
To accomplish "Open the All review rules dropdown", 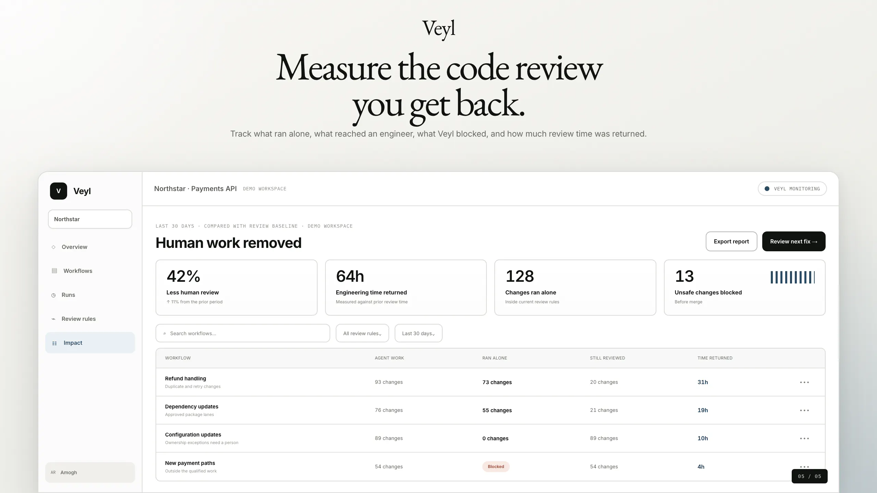I will click(x=362, y=333).
